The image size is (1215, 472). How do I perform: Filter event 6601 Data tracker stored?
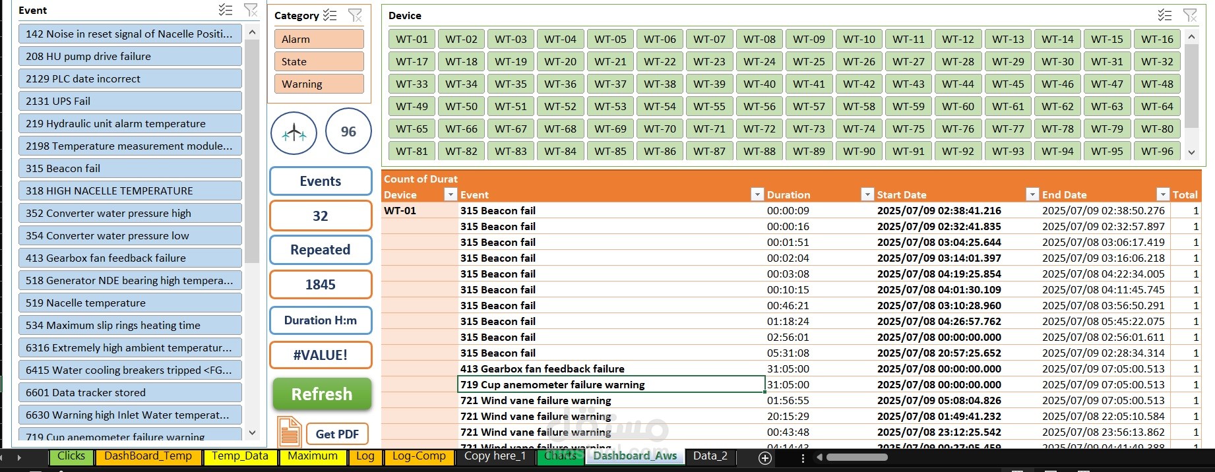click(x=130, y=392)
